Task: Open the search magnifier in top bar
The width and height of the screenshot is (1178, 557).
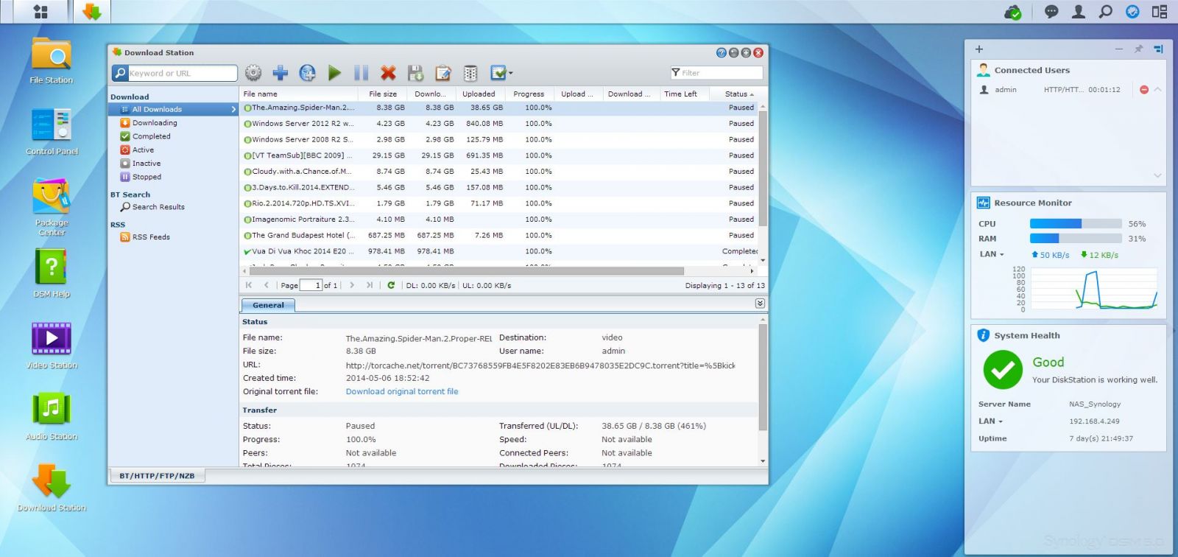Action: (x=1105, y=12)
